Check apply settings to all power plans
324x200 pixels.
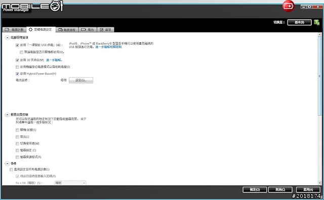[x=11, y=170]
